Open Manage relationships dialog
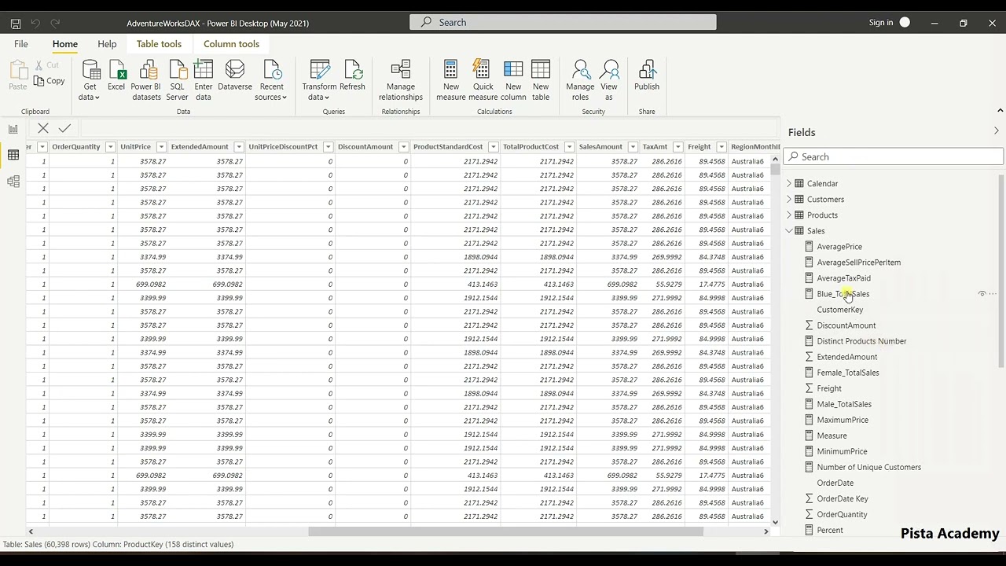Image resolution: width=1006 pixels, height=566 pixels. (x=401, y=81)
